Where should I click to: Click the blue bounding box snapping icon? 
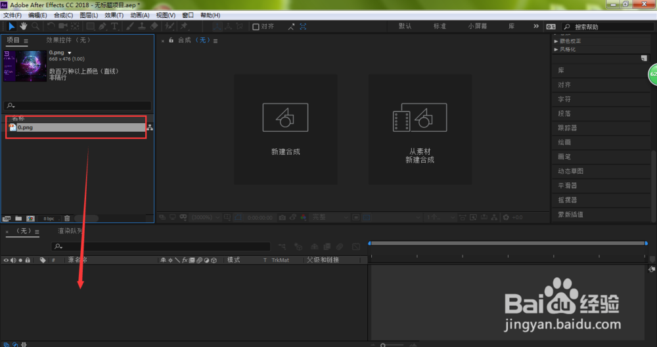(x=303, y=26)
